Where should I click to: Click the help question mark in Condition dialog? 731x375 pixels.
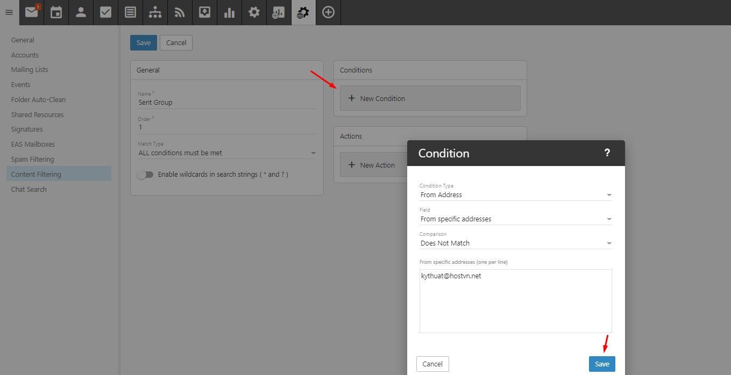click(x=607, y=153)
